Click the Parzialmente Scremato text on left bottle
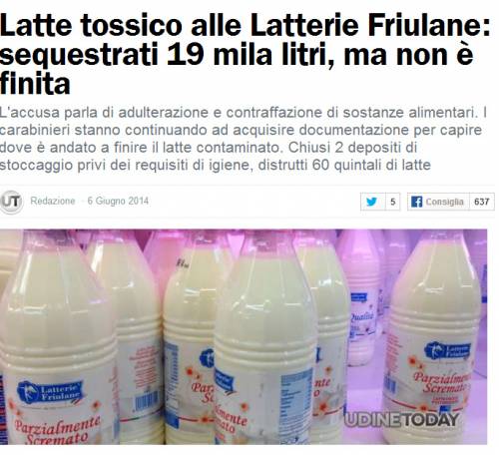499x455 pixels. click(57, 431)
